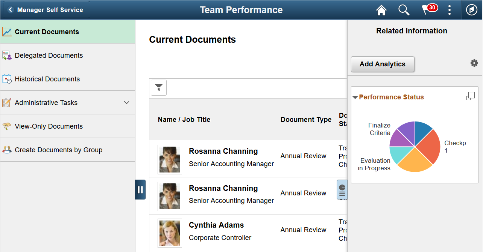
Task: Click the Current Documents chart icon
Action: click(7, 32)
